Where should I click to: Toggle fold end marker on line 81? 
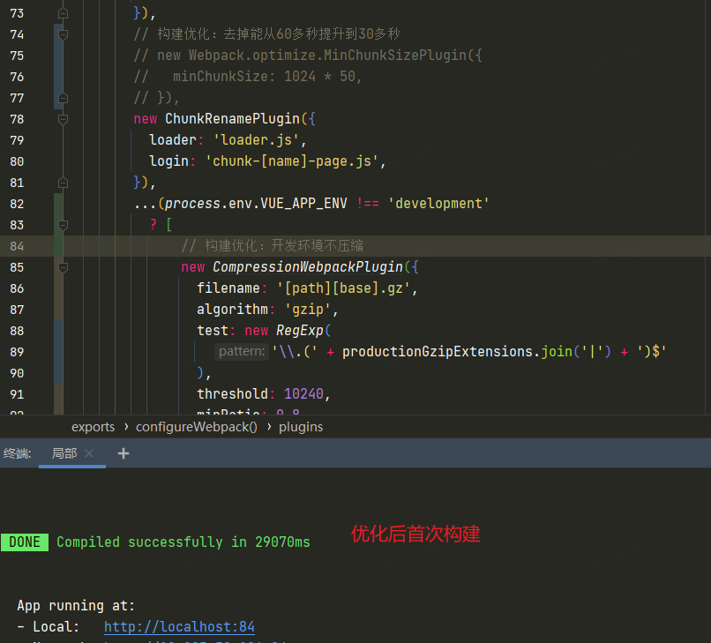63,183
